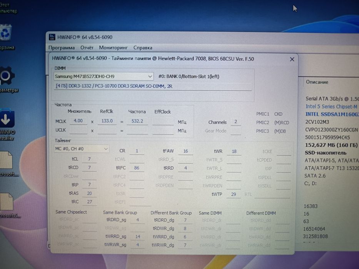Click the CR value 1 field
The image size is (359, 269).
pyautogui.click(x=137, y=151)
